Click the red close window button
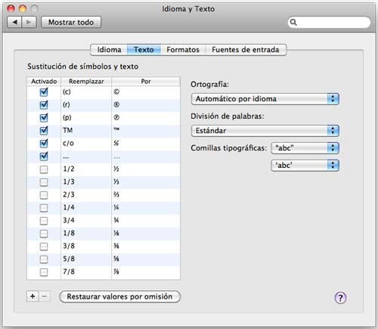Viewport: 378px width, 329px height. (11, 9)
